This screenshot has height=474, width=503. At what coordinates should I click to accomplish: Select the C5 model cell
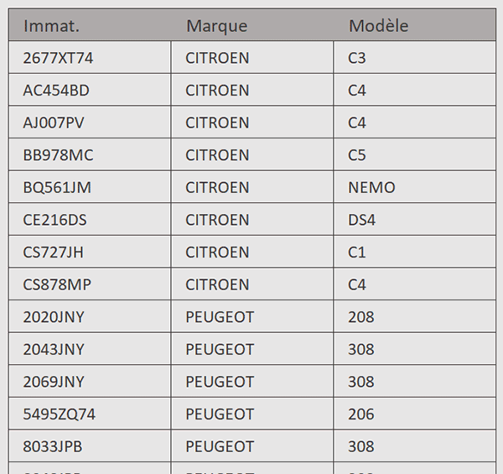click(357, 155)
